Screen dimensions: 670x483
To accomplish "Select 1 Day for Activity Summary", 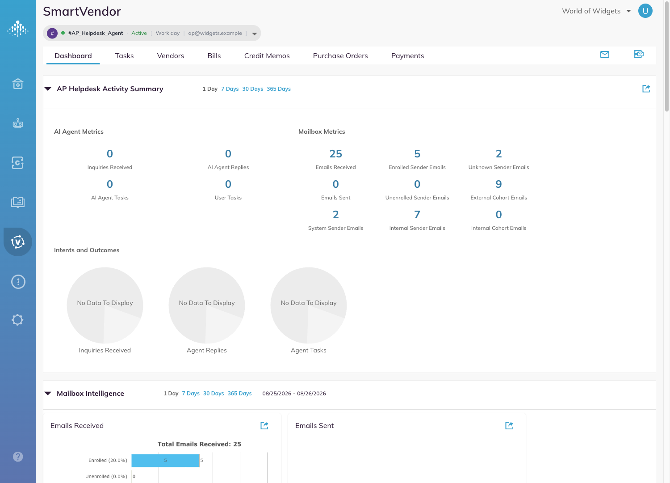I will pyautogui.click(x=210, y=89).
